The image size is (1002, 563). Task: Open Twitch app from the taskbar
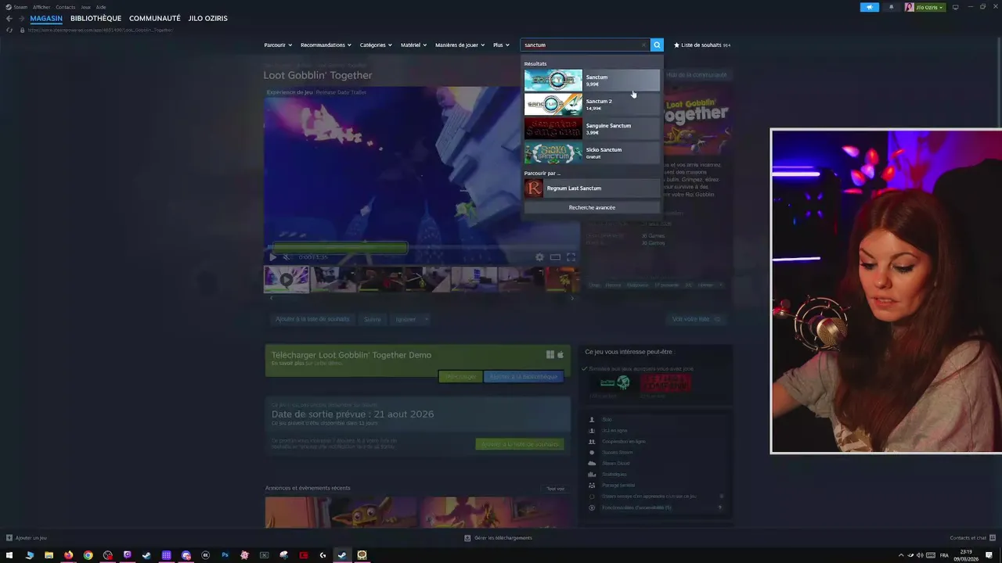pyautogui.click(x=127, y=555)
